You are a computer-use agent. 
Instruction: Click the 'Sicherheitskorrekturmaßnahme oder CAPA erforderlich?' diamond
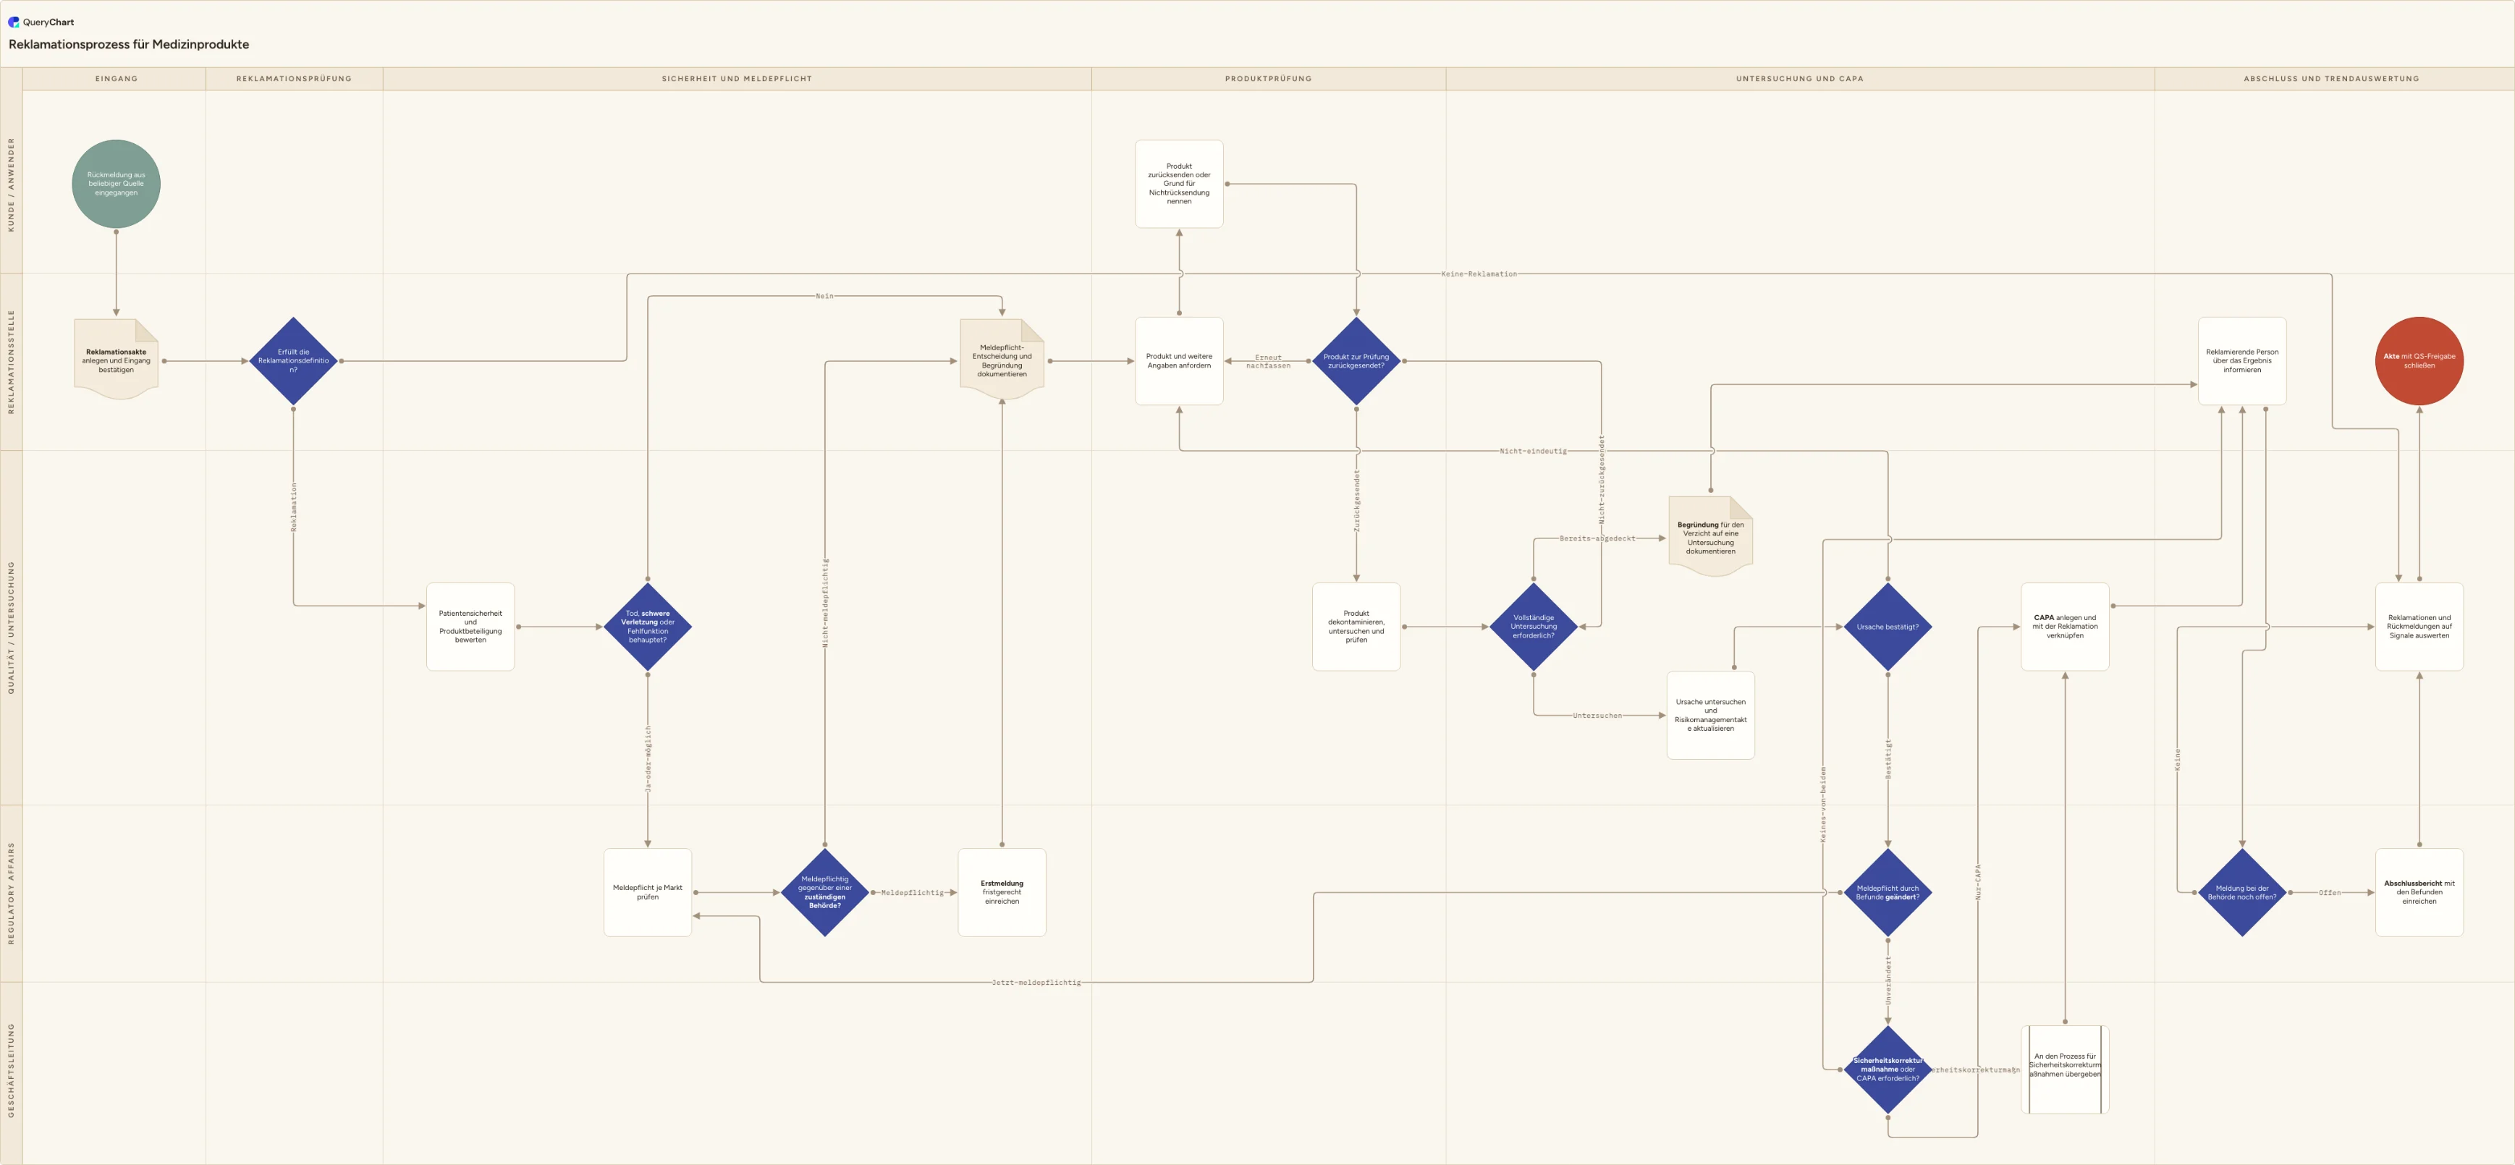(1888, 1069)
